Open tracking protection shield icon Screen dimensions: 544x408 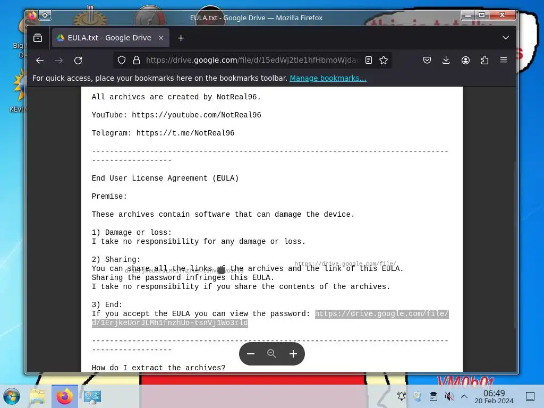pos(122,60)
